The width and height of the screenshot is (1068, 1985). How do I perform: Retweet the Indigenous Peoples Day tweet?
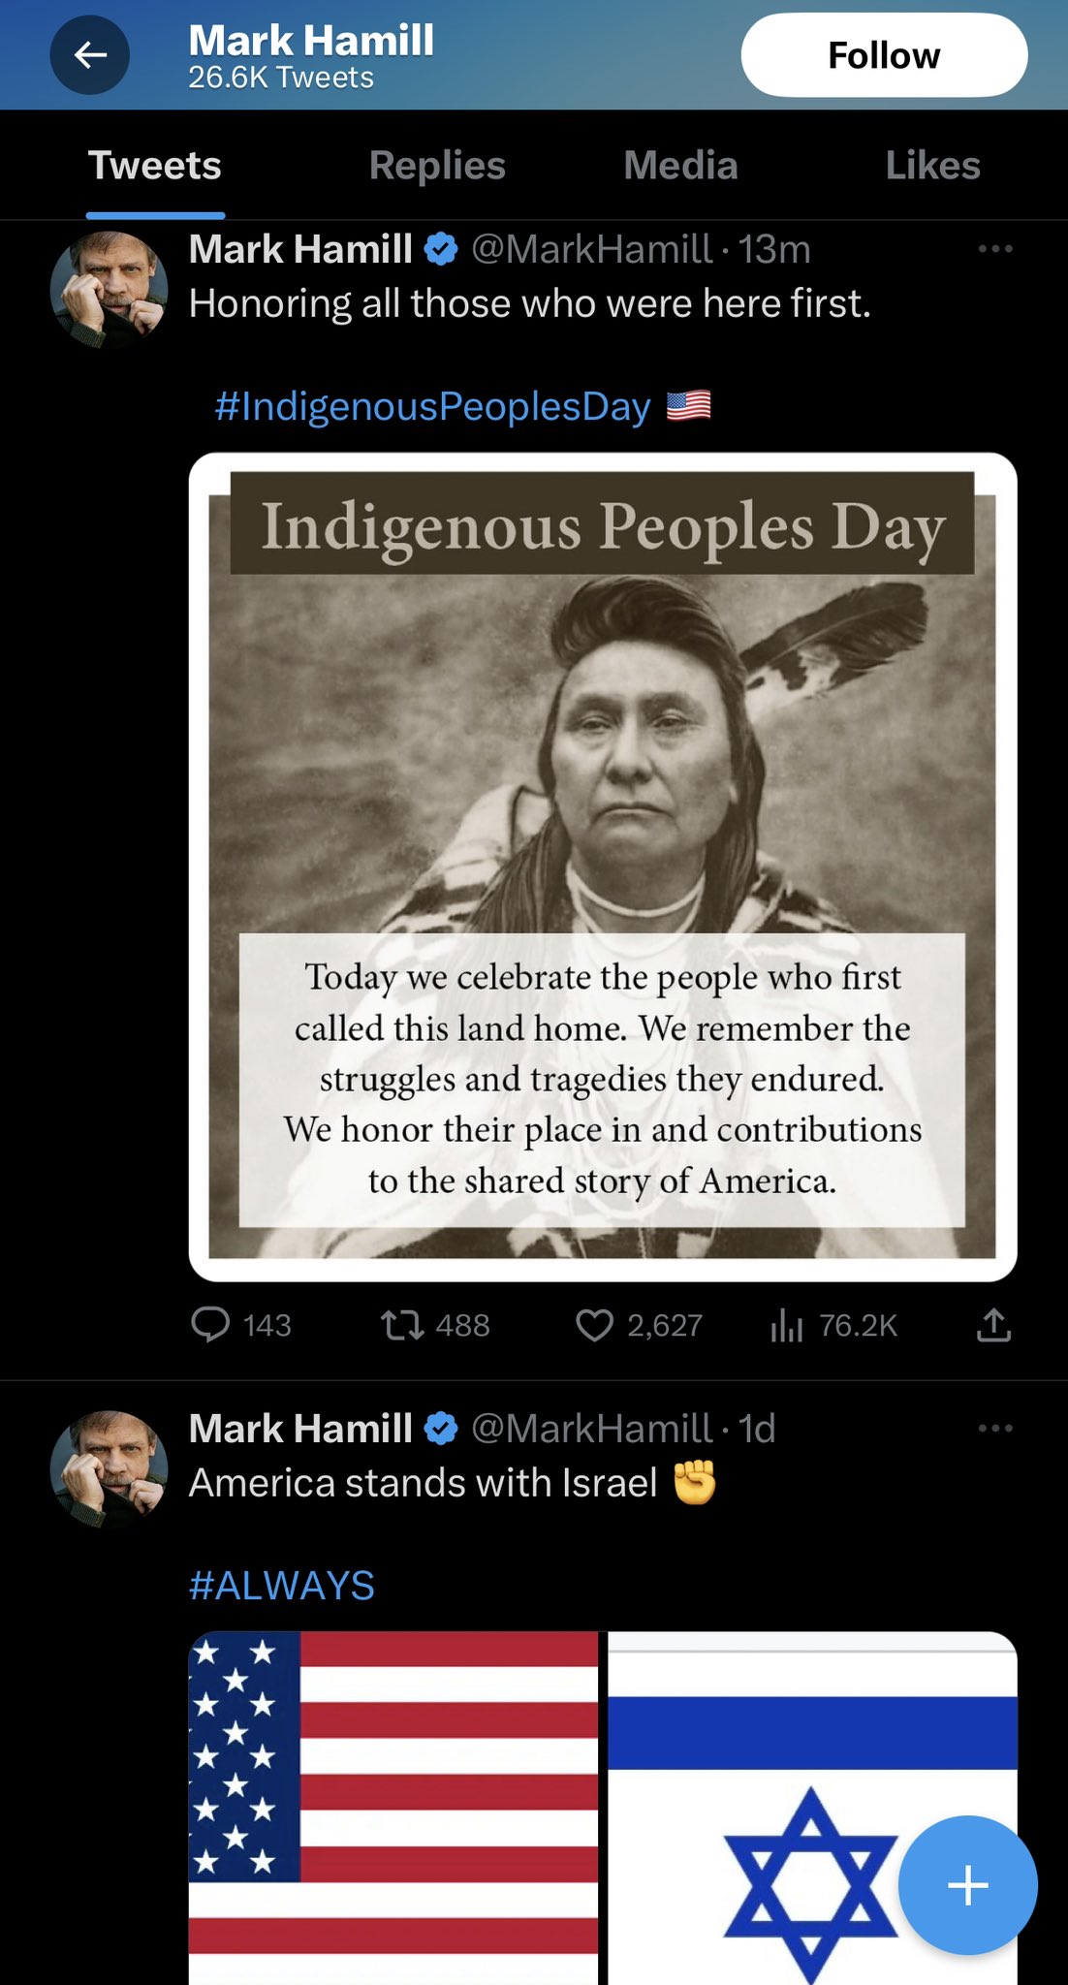(x=402, y=1325)
